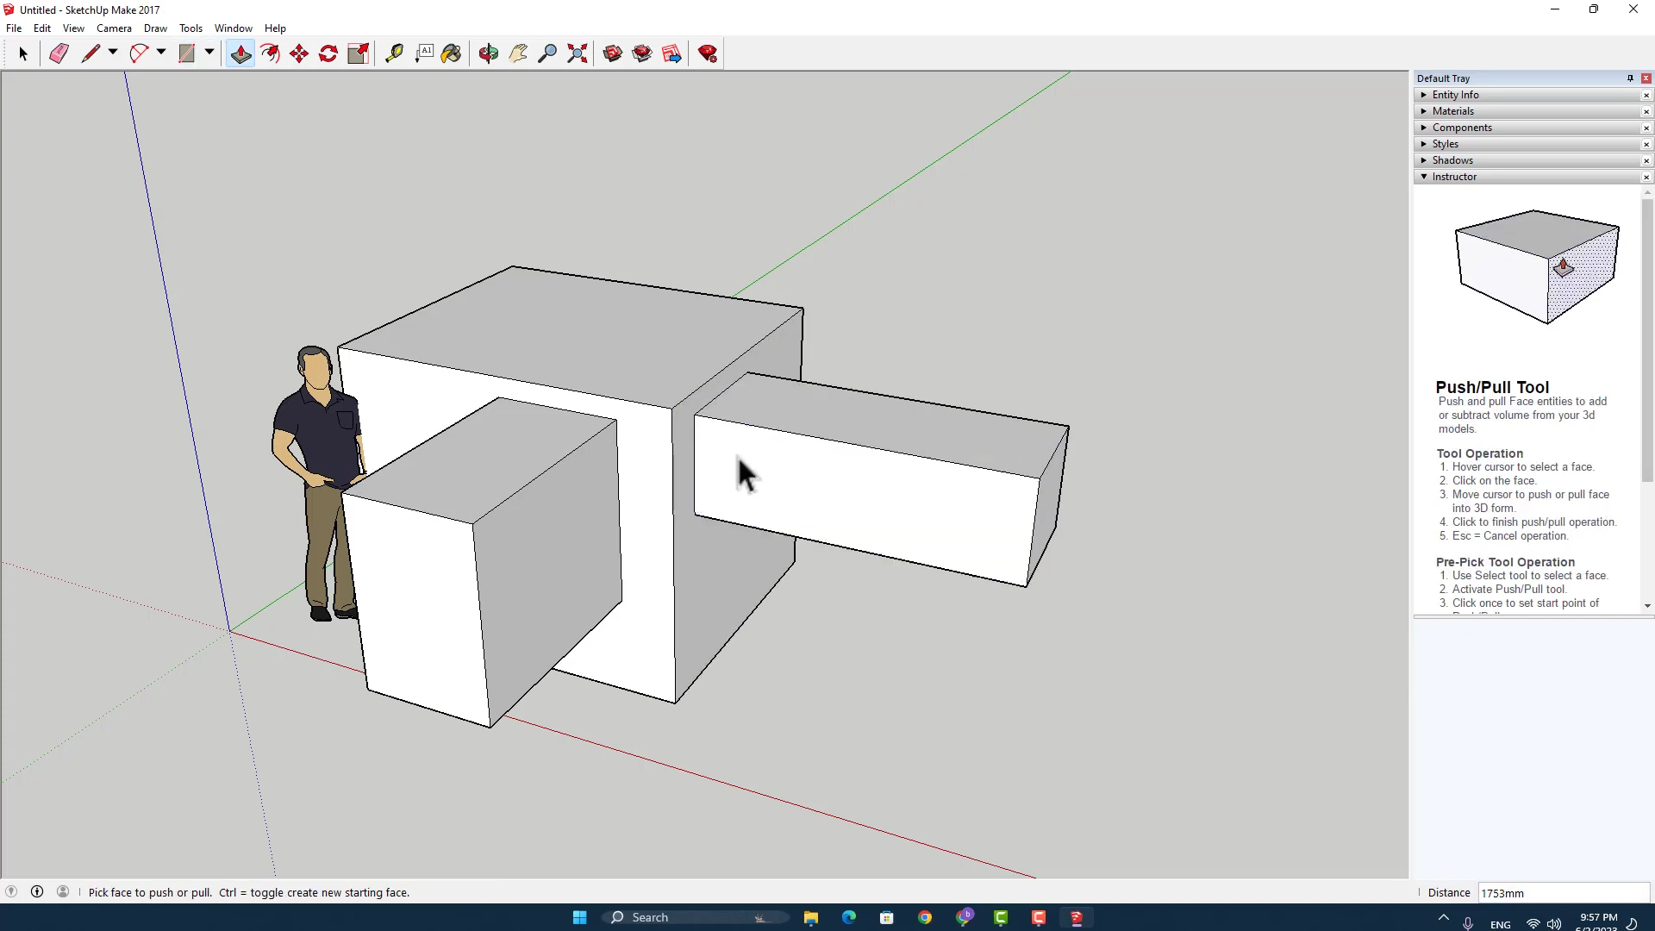Click the Distance measurement input box
The height and width of the screenshot is (931, 1655).
click(x=1563, y=893)
